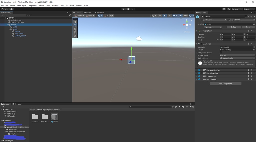
Task: Select the Transform tool in scene toolbar
Action: tap(75, 36)
